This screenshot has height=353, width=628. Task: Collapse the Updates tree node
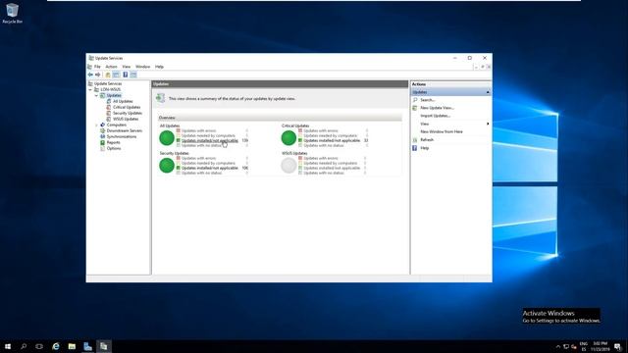point(96,96)
